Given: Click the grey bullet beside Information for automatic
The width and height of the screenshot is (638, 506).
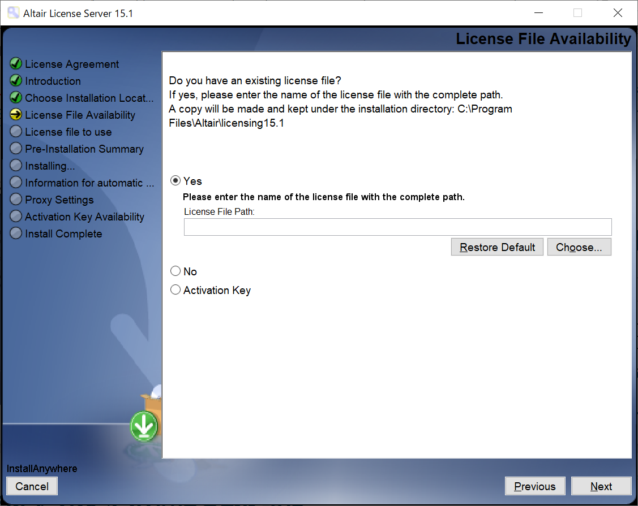Looking at the screenshot, I should point(16,182).
